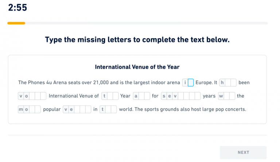Click the blank box right after letter 'w'
280x162 pixels.
click(226, 96)
